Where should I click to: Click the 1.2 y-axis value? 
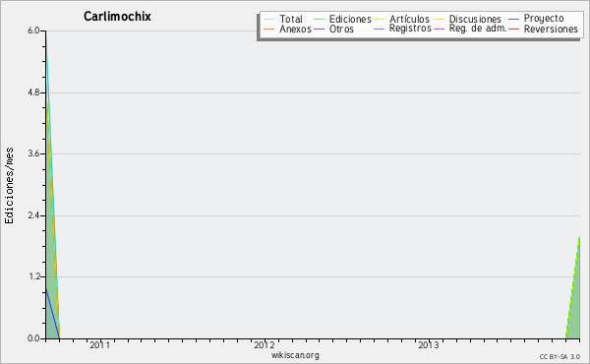[33, 277]
